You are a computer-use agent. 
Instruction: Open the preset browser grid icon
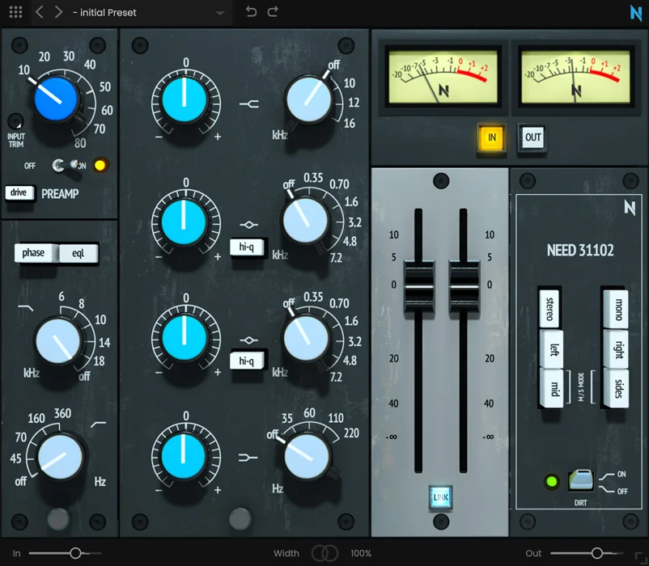pyautogui.click(x=15, y=12)
